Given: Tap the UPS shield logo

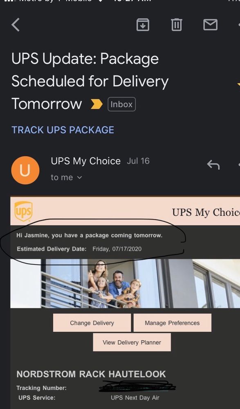Looking at the screenshot, I should pyautogui.click(x=23, y=211).
